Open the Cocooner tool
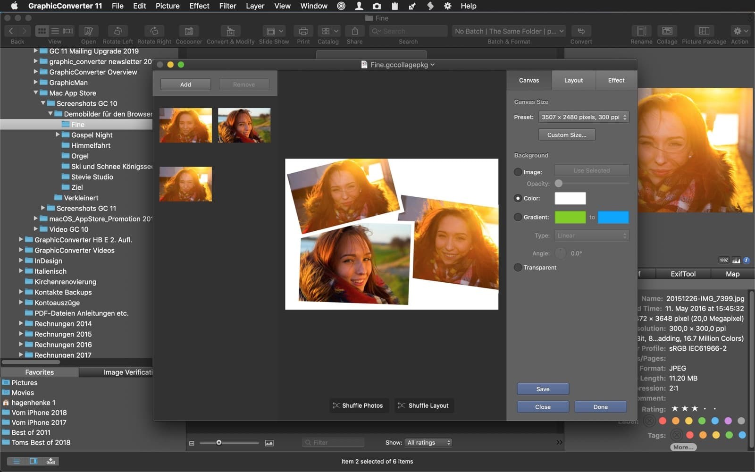The image size is (755, 472). point(189,31)
